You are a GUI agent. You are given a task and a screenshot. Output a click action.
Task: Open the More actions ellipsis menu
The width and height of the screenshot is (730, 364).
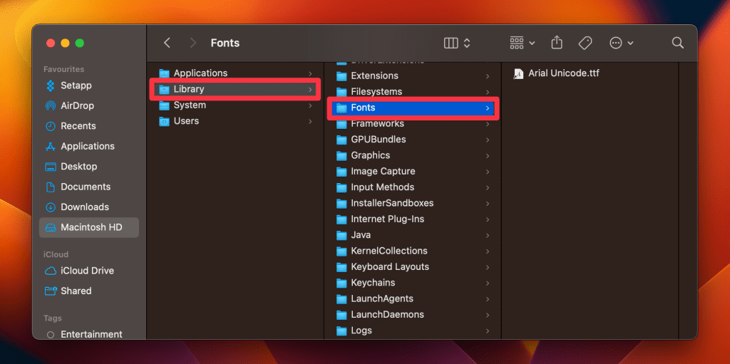pyautogui.click(x=622, y=43)
